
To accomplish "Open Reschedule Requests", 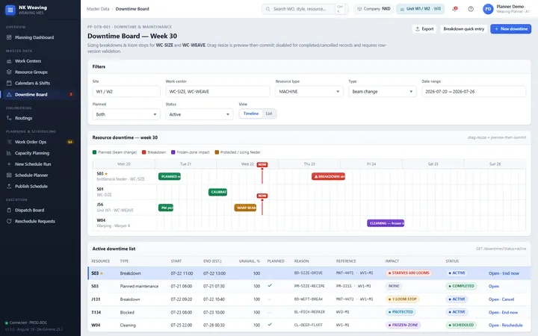I will [x=34, y=221].
